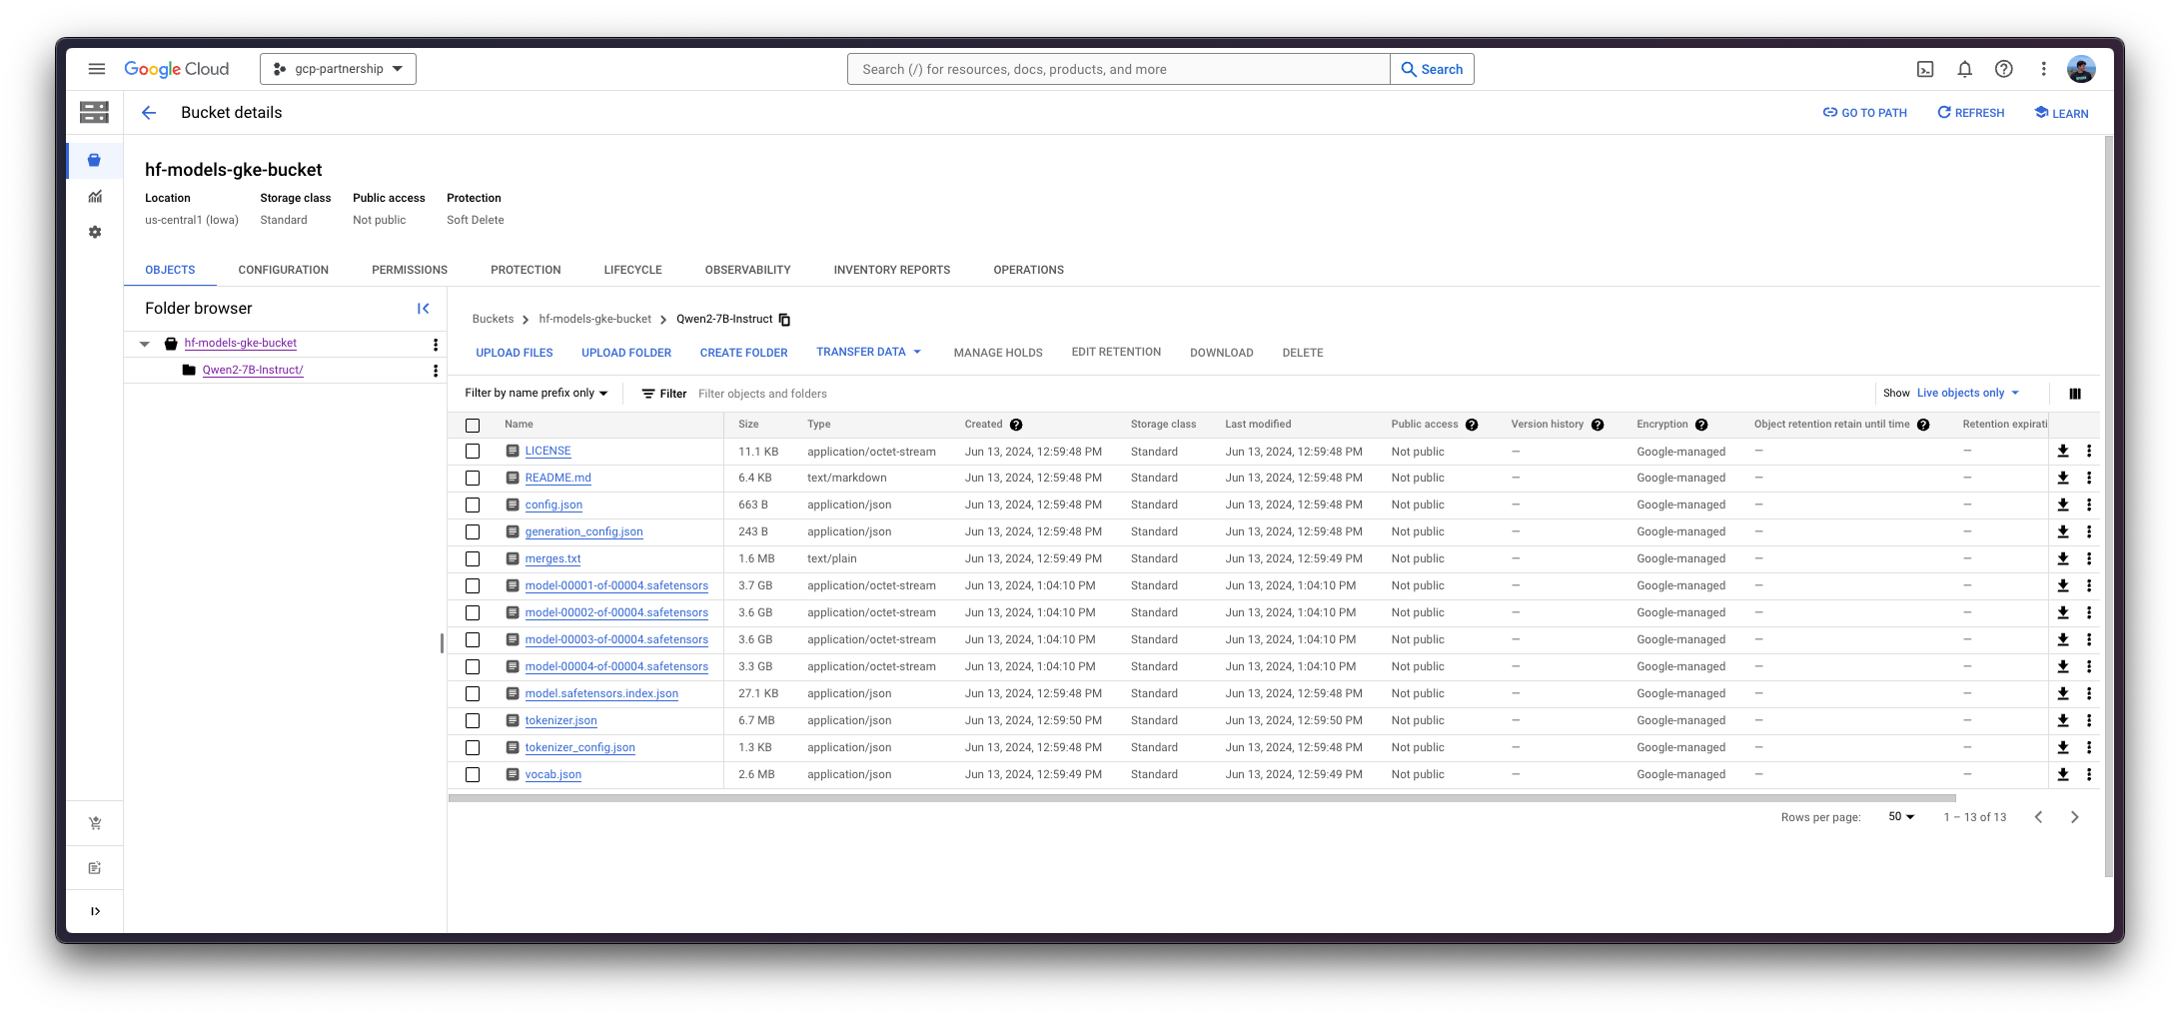Open Cloud Storage product icon in sidebar
The height and width of the screenshot is (1017, 2180).
[x=94, y=112]
